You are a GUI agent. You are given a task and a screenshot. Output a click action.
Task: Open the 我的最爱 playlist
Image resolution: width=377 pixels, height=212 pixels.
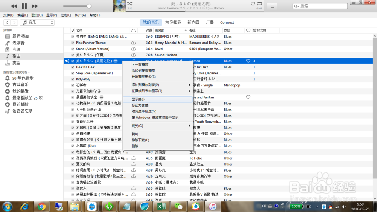[20, 91]
